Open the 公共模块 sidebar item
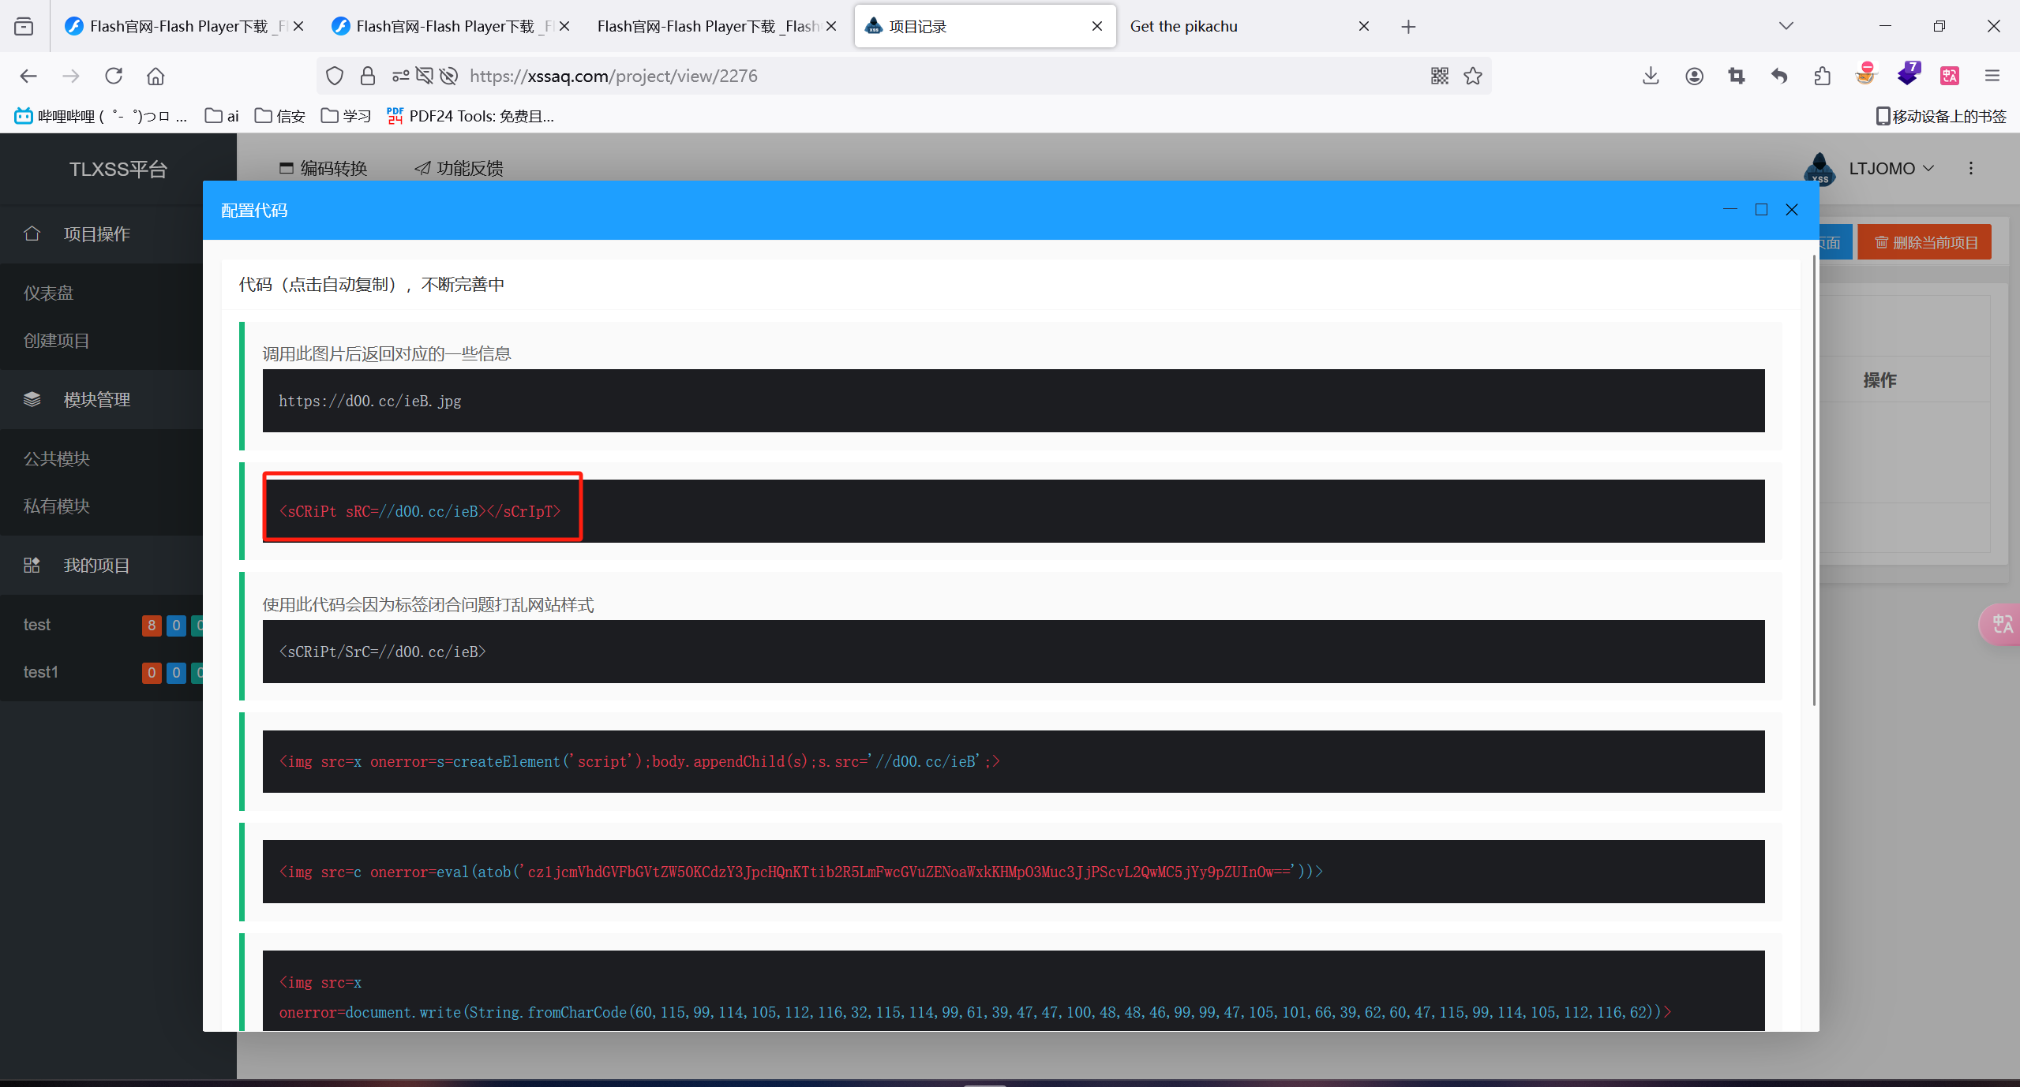 coord(101,458)
